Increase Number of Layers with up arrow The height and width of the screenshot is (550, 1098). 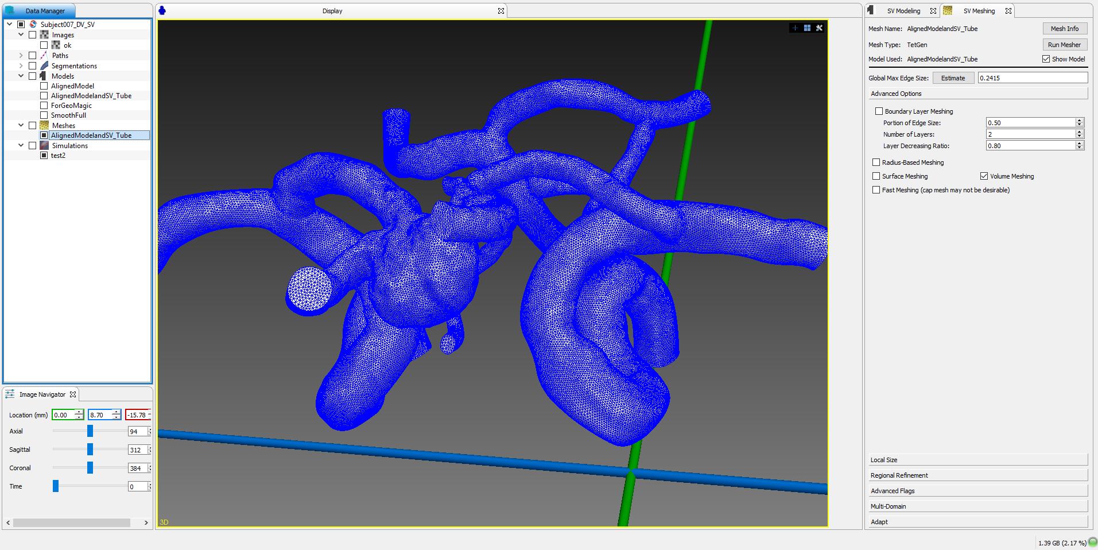[1080, 132]
